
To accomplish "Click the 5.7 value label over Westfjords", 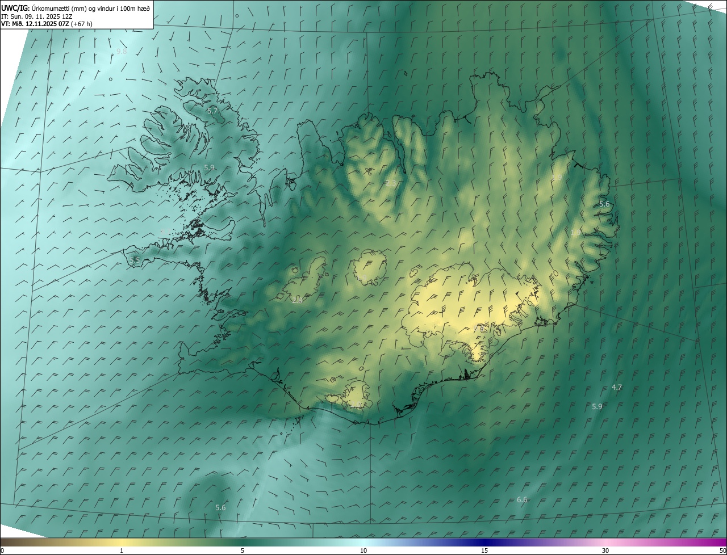I will (x=212, y=111).
